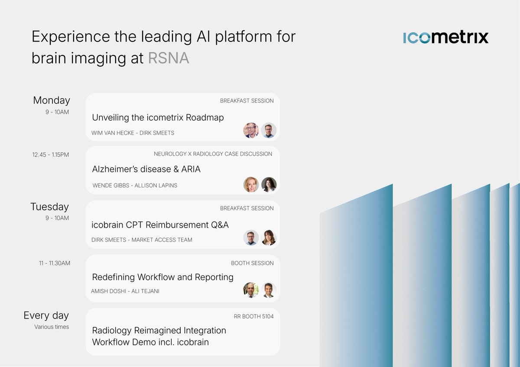Click 'NEUROLOGY X RADIOLOGY CASE DISCUSSION' tag

coord(213,154)
